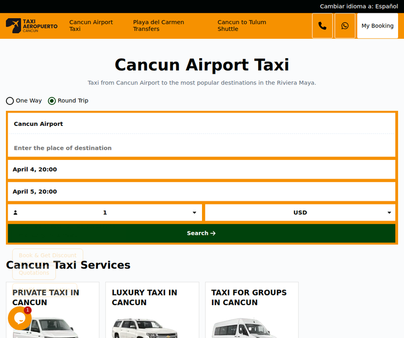The image size is (404, 338).
Task: Open Cancun to Tulum Shuttle menu
Action: [242, 25]
